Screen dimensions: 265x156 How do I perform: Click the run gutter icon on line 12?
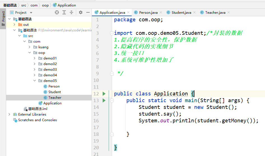(104, 93)
